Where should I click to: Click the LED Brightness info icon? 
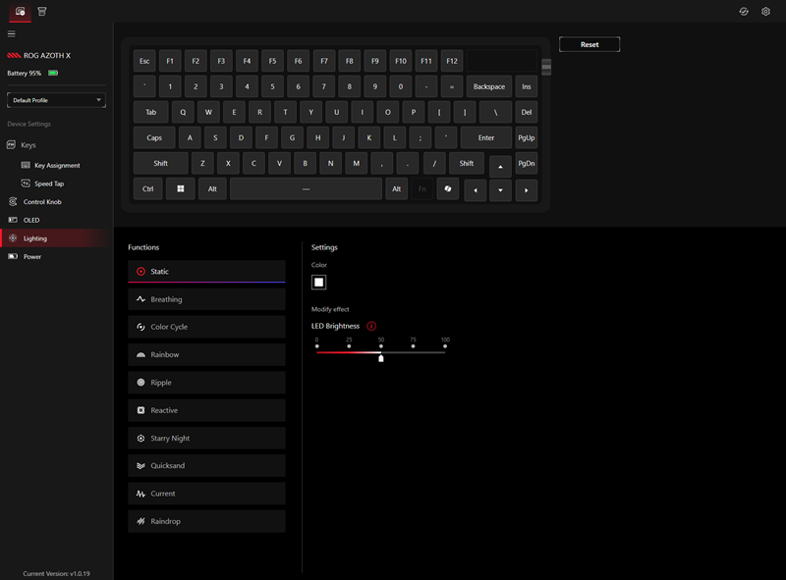pos(371,326)
